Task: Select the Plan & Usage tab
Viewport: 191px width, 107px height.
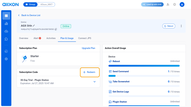Action: coord(67,38)
